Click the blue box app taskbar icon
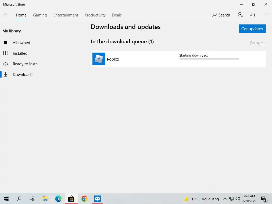This screenshot has height=204, width=272. coord(97,199)
